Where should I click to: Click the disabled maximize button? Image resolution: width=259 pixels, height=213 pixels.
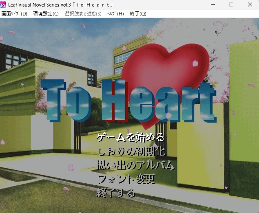click(x=231, y=4)
